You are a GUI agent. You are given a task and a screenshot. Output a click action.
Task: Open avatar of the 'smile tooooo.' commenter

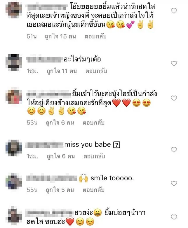pyautogui.click(x=14, y=181)
